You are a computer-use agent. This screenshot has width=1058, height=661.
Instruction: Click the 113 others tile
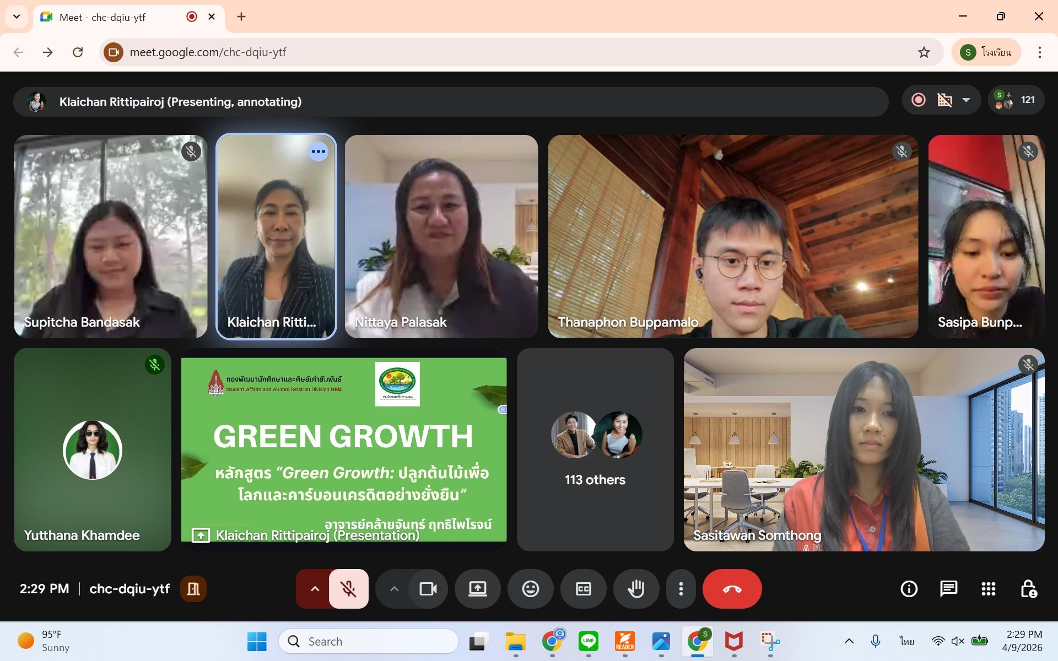(x=595, y=449)
